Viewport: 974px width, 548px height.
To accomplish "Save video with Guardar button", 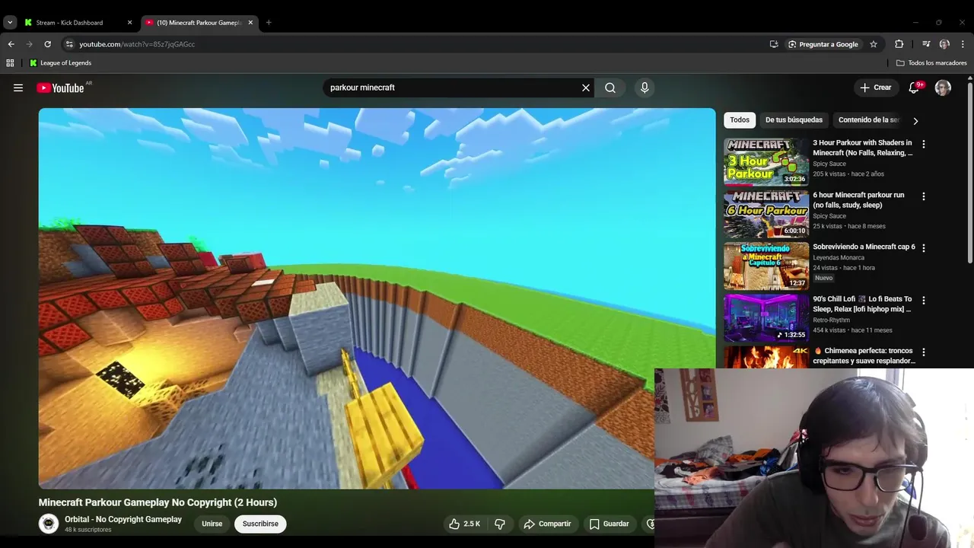I will (609, 524).
